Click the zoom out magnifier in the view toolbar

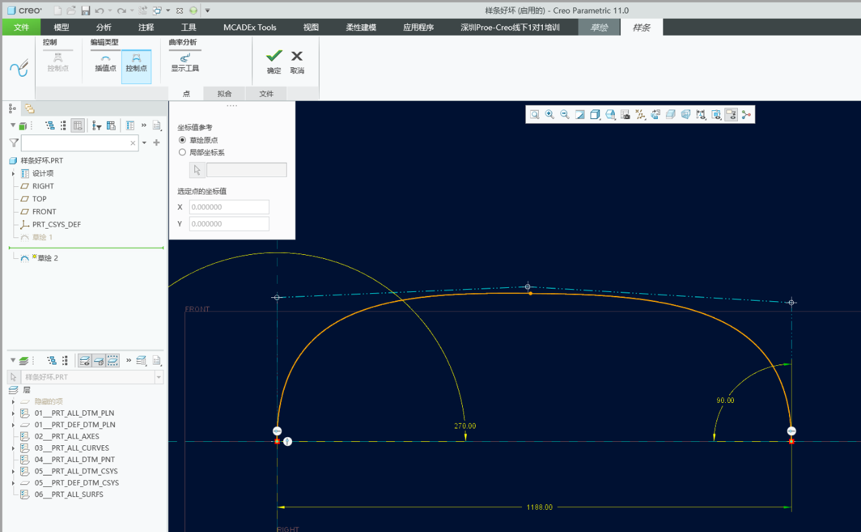tap(565, 115)
